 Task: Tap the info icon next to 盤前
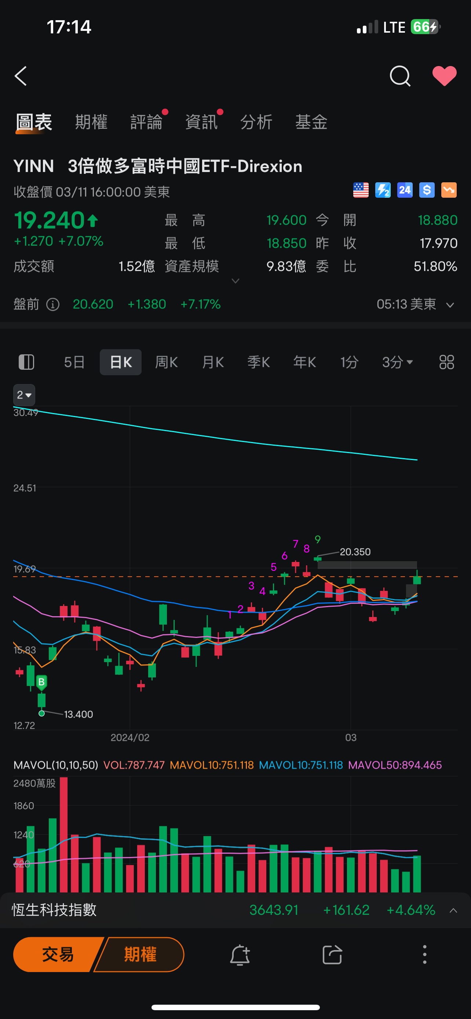(x=53, y=304)
